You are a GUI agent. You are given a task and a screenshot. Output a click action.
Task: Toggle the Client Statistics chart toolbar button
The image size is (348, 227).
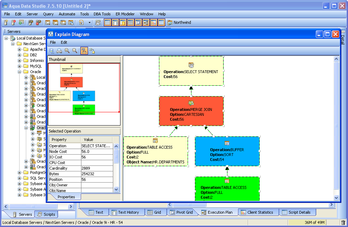(x=154, y=23)
